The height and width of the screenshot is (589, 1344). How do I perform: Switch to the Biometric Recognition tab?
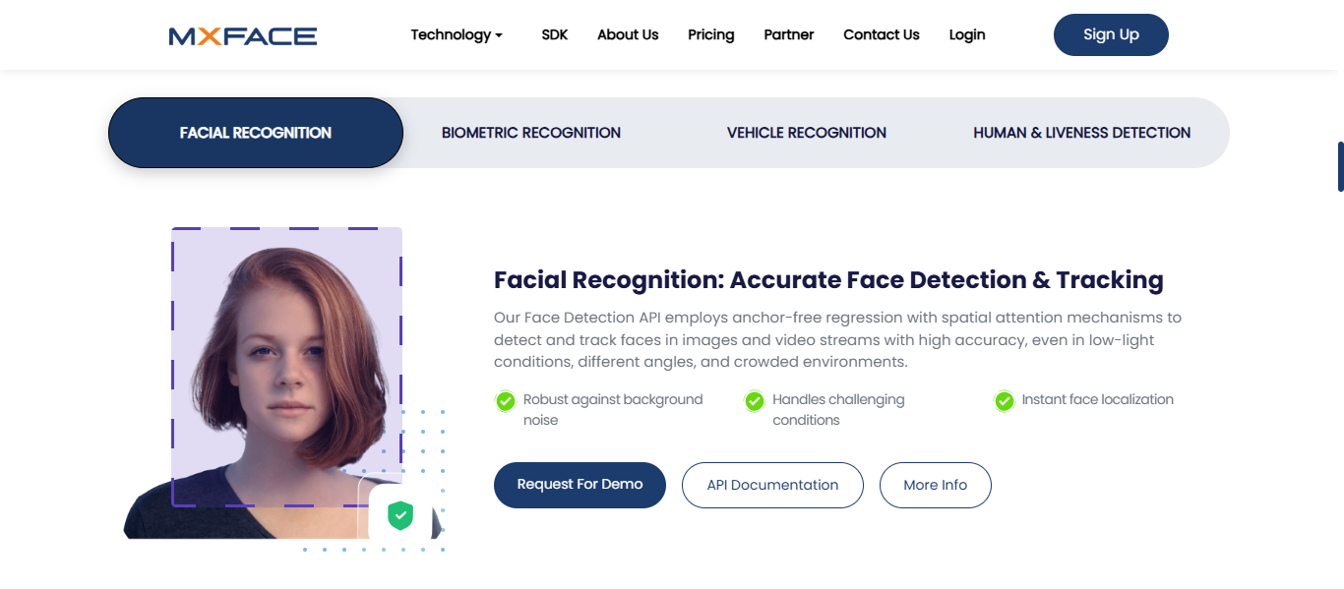pyautogui.click(x=531, y=132)
